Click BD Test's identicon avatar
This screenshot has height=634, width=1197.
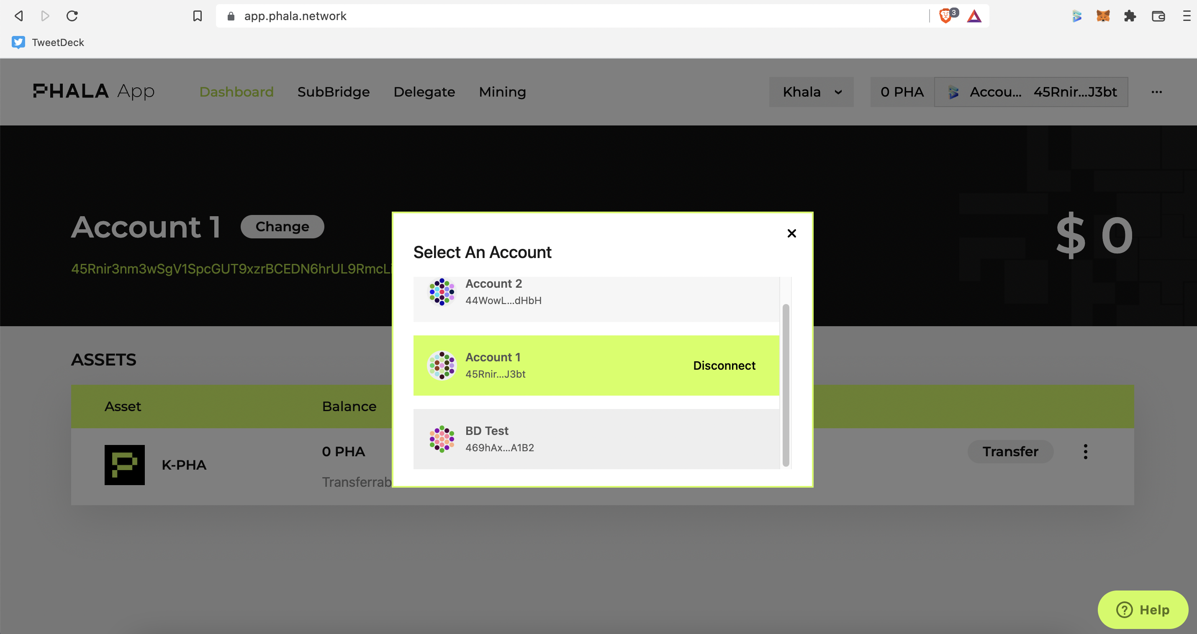point(442,439)
